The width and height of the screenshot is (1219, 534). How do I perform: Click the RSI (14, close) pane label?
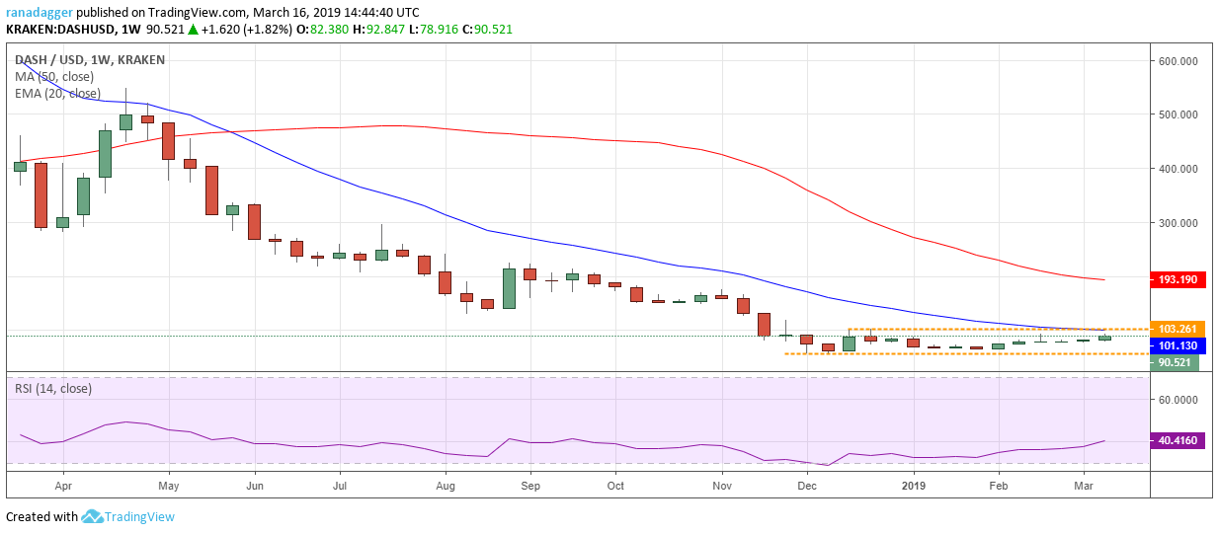(x=52, y=389)
